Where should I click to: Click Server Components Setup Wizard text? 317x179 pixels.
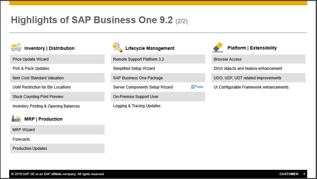[x=143, y=87]
